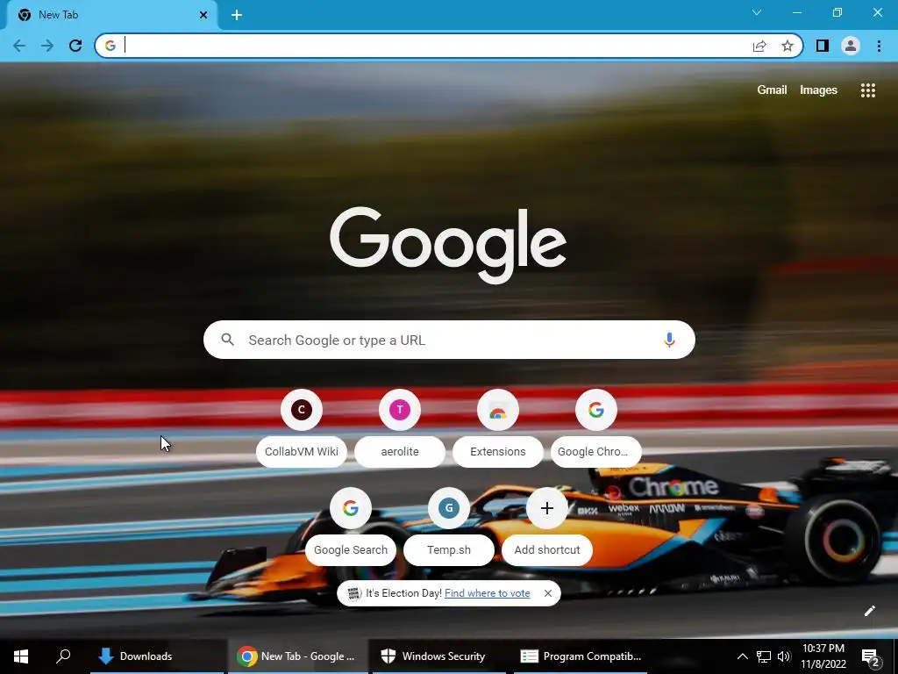Open the CollabVM Wiki shortcut icon
Screen dimensions: 898x674
point(302,410)
